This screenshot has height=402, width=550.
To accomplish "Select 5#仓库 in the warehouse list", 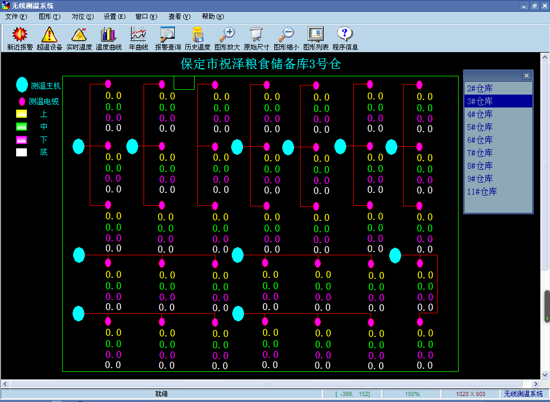I will pos(480,127).
